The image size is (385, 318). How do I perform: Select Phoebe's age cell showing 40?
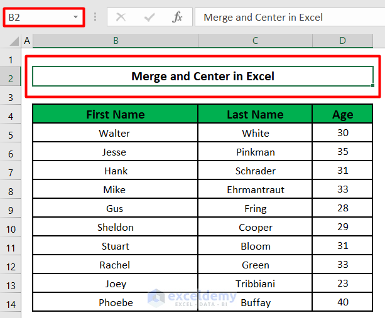[x=342, y=302]
